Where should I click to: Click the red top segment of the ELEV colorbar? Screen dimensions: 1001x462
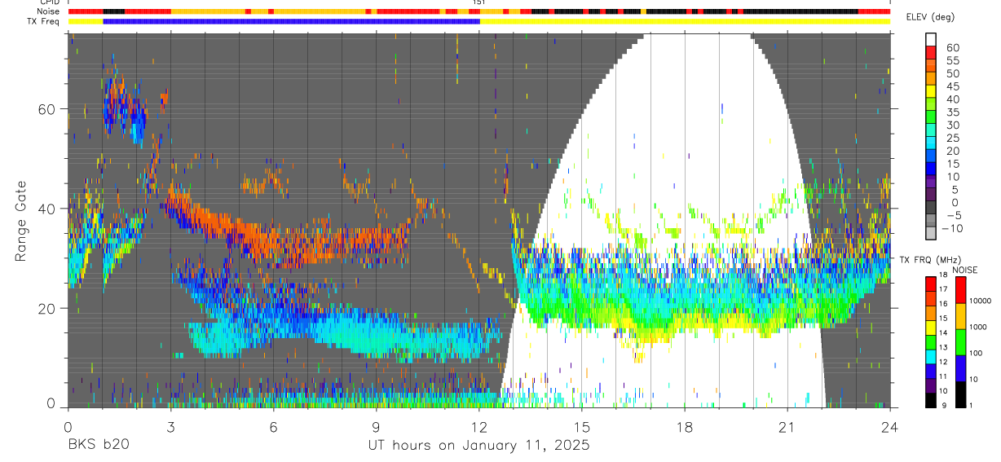click(x=931, y=52)
